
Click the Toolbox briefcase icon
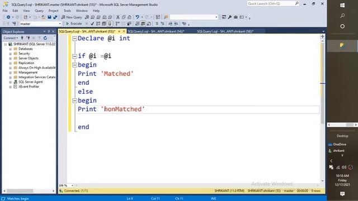click(235, 17)
